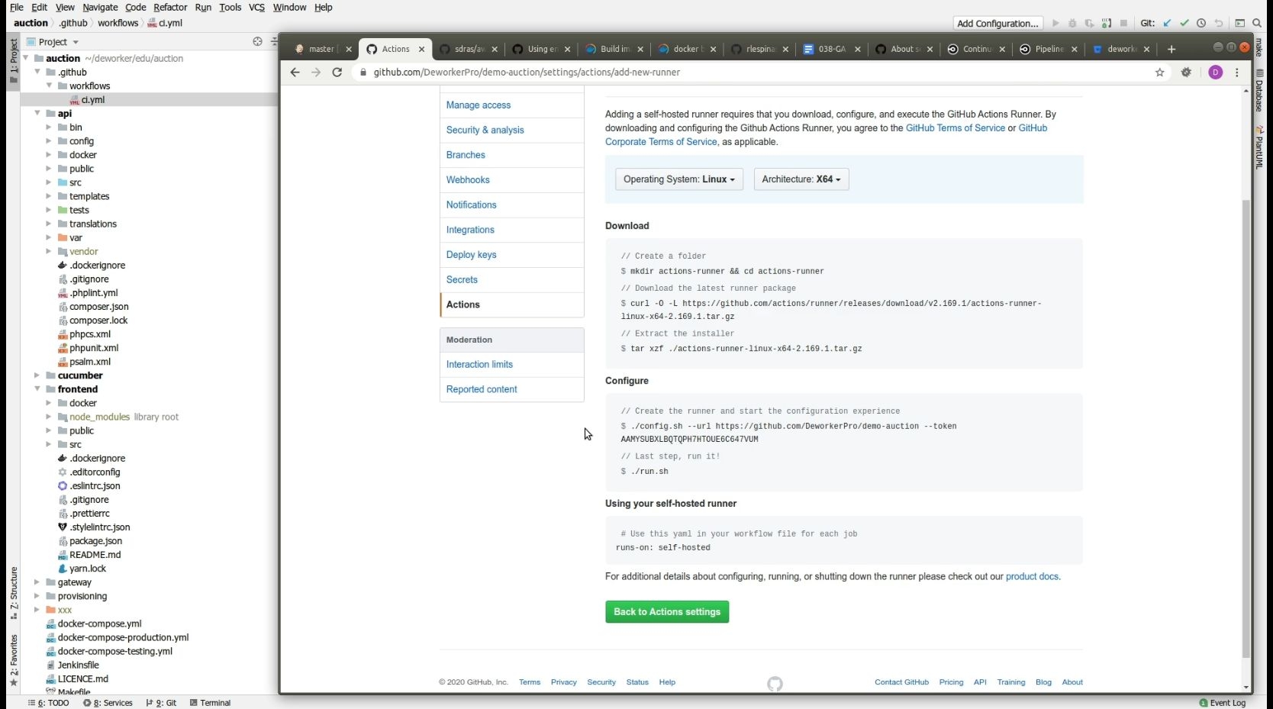
Task: Open Interaction limits link
Action: [x=479, y=365]
